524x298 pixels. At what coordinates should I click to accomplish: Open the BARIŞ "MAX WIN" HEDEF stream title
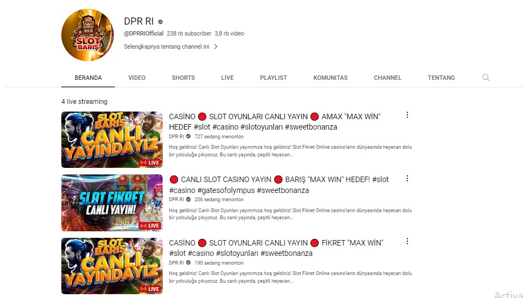279,184
